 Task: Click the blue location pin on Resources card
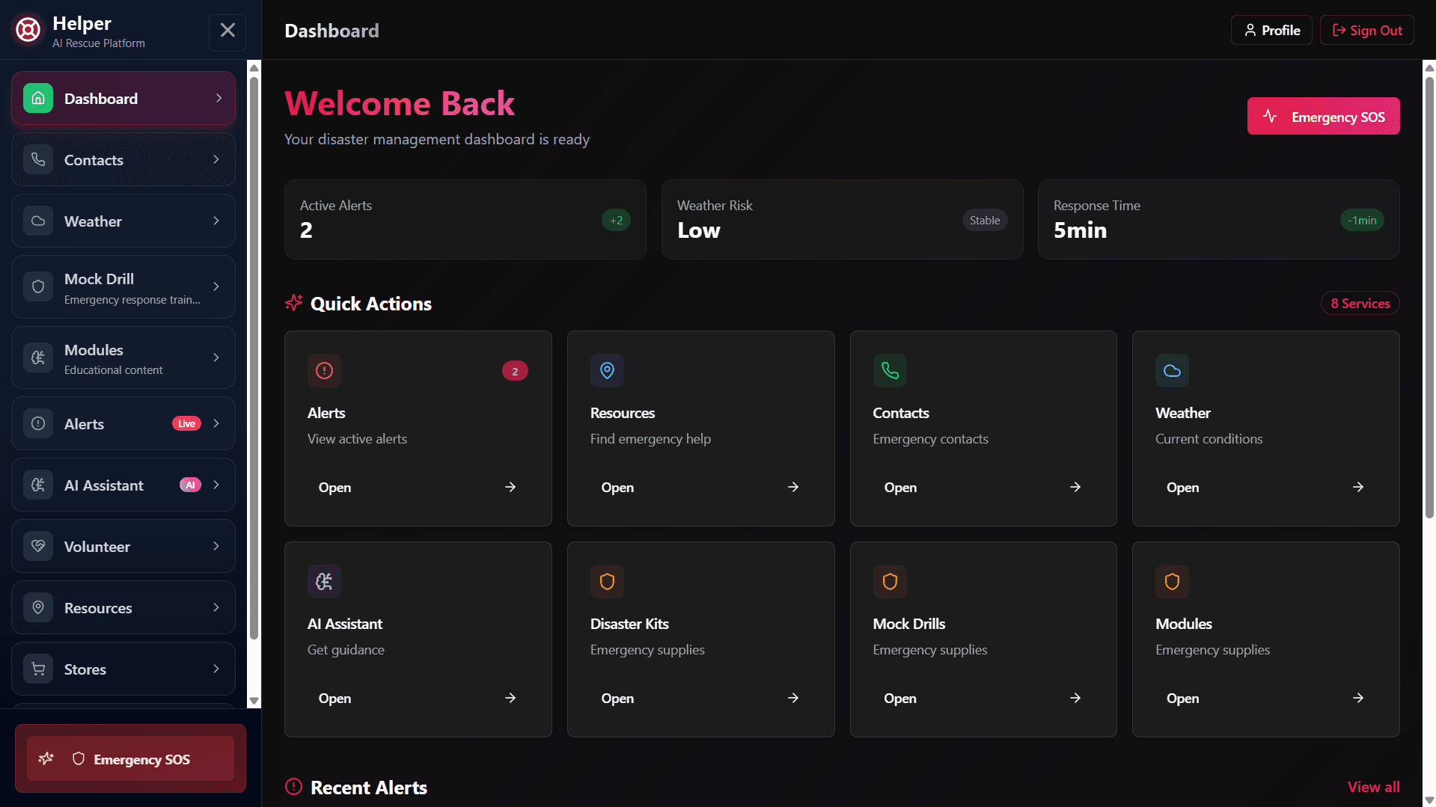tap(607, 370)
